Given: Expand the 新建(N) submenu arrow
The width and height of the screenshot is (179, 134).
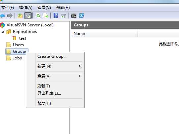Looking at the screenshot, I should (x=80, y=66).
